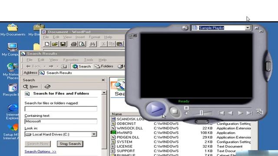Expand Search Options link
Viewport: 278px width, 156px height.
click(40, 152)
